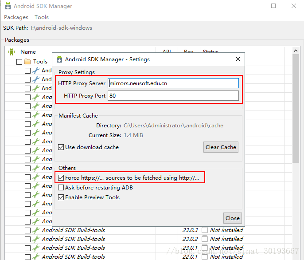Click the Settings dialog title icon
This screenshot has height=260, width=304.
click(59, 59)
